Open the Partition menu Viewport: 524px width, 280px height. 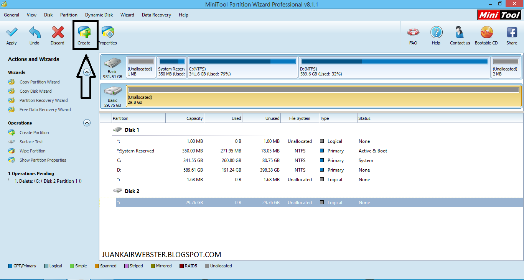coord(69,15)
